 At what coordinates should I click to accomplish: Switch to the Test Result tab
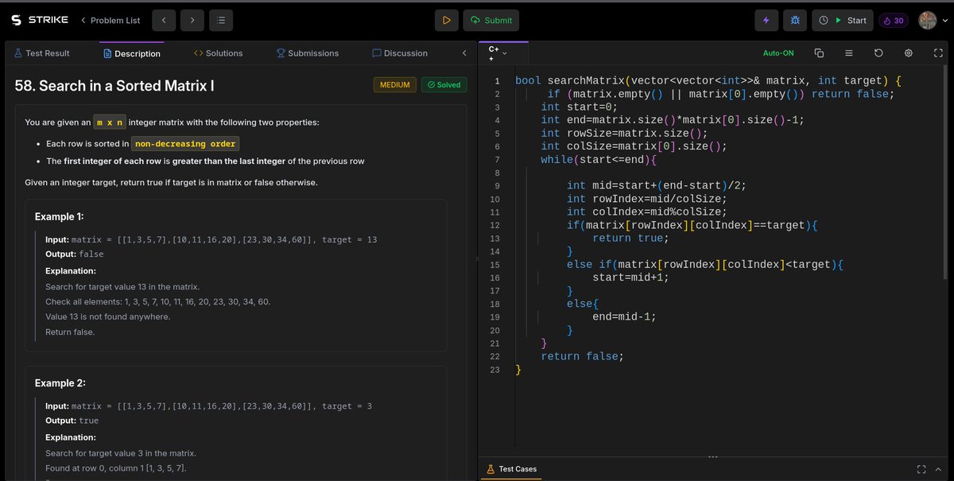tap(41, 53)
